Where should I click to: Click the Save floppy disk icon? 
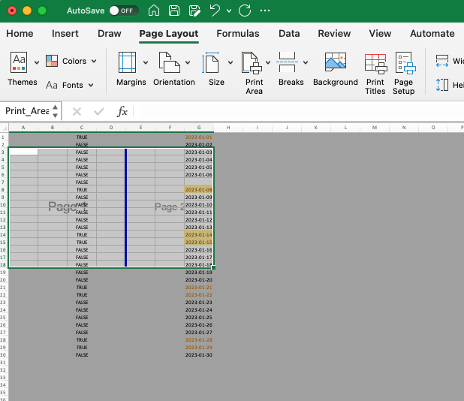pos(174,11)
